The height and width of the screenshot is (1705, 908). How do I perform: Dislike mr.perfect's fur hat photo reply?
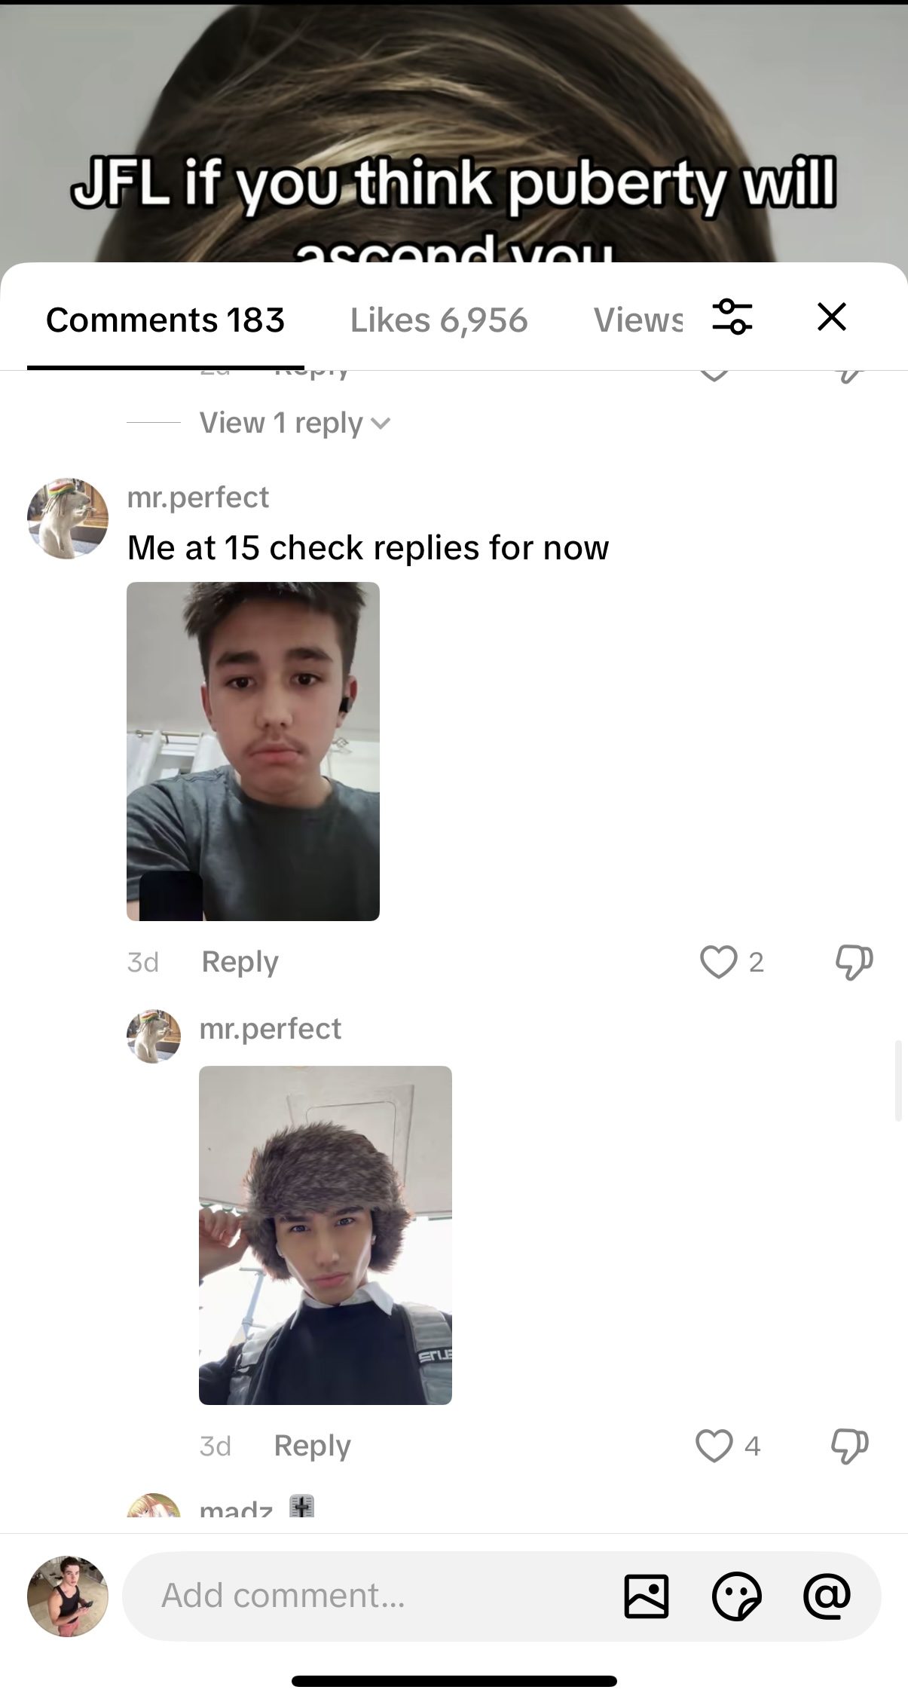849,1446
